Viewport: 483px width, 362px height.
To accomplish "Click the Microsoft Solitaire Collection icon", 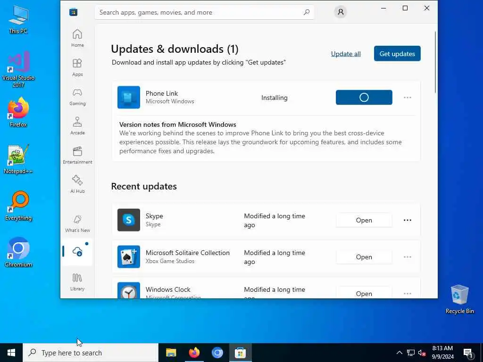I will point(129,257).
